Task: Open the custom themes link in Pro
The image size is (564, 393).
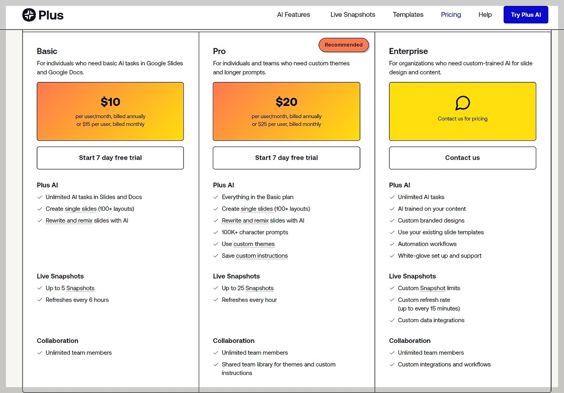Action: (x=254, y=244)
